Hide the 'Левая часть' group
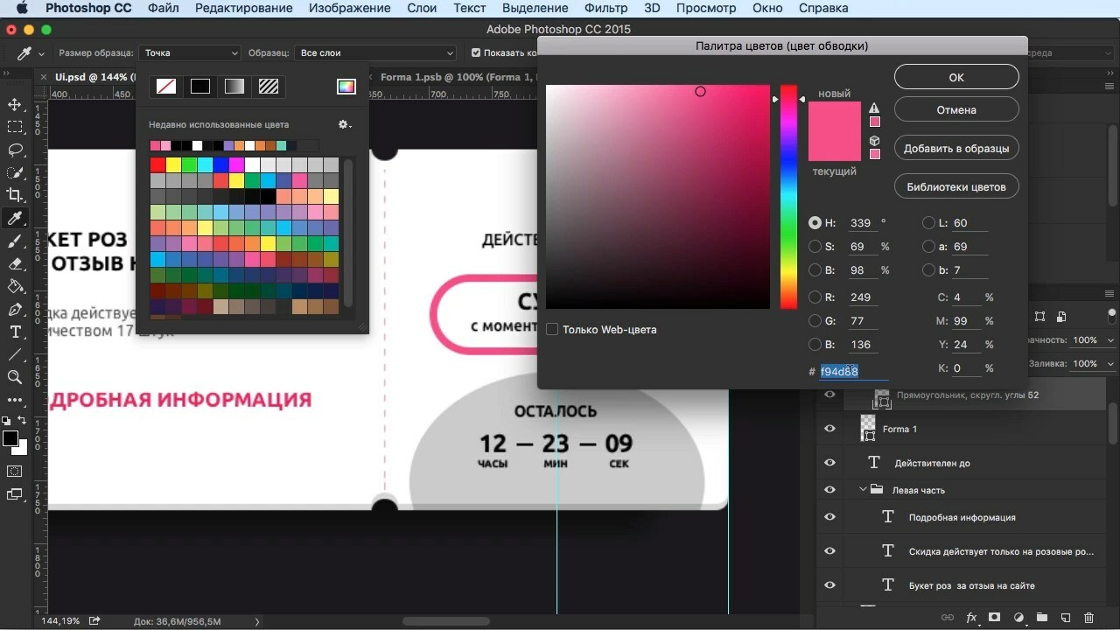This screenshot has height=630, width=1120. (x=829, y=490)
